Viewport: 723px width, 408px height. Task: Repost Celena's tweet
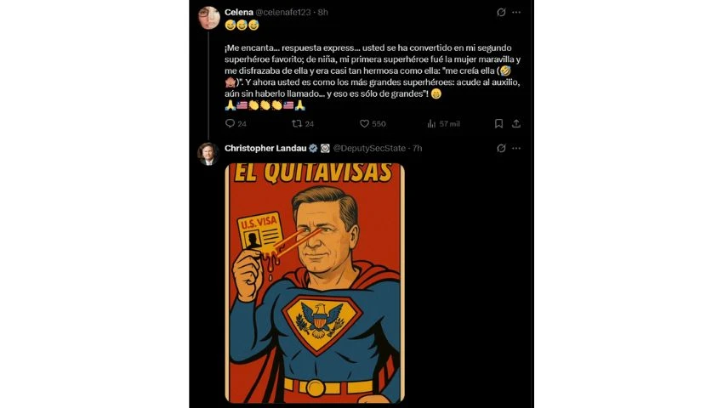297,123
